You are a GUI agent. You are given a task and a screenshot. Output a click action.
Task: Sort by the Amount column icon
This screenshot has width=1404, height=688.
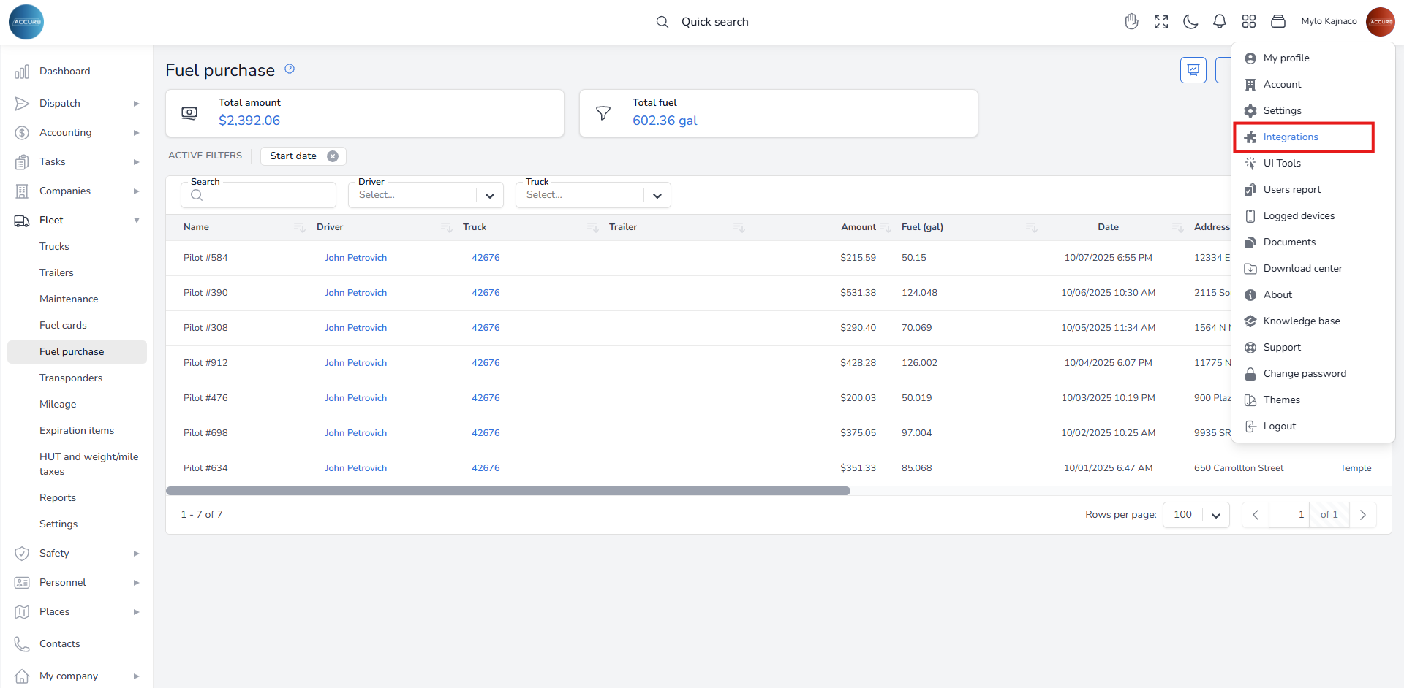pos(886,228)
